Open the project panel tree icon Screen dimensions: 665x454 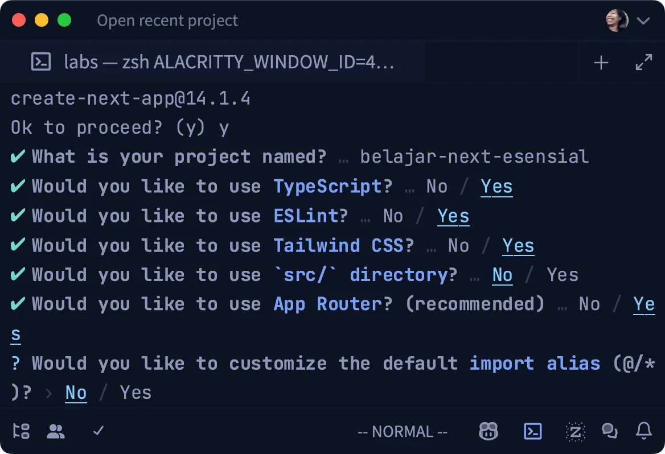tap(21, 431)
